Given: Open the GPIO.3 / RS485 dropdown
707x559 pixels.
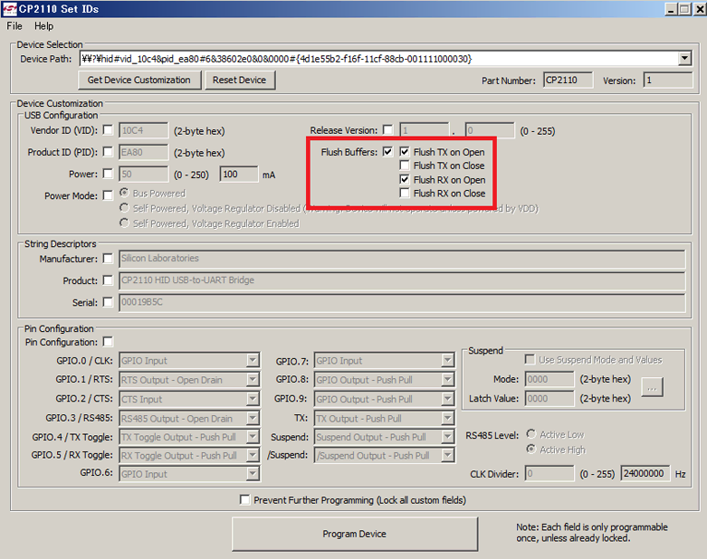Looking at the screenshot, I should 252,419.
